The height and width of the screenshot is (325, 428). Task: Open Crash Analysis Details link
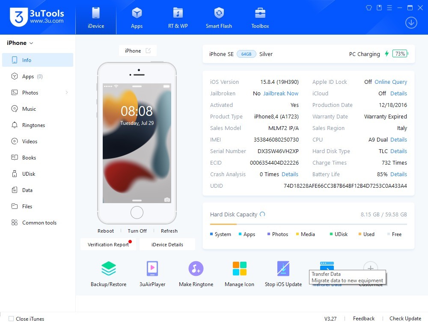tap(290, 174)
